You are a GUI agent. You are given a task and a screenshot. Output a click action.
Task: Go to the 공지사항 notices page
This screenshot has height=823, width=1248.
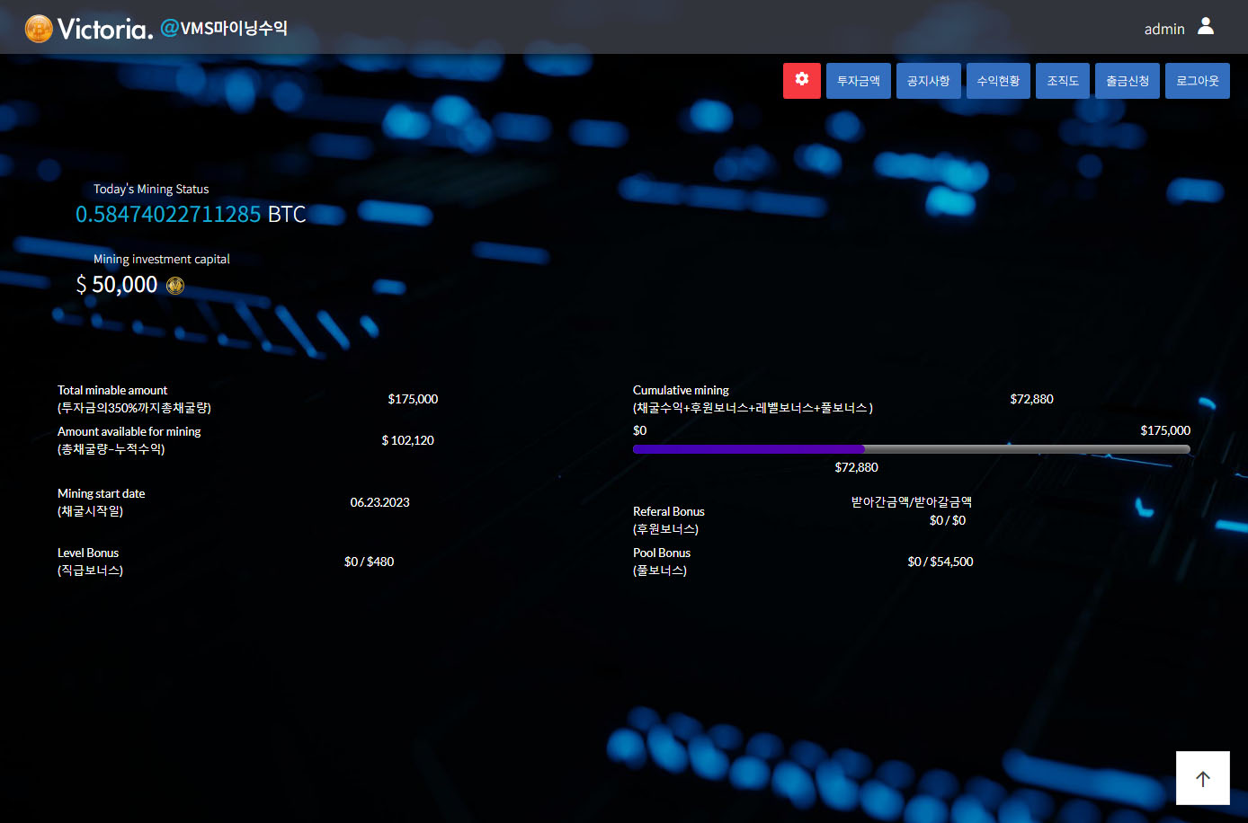point(928,81)
